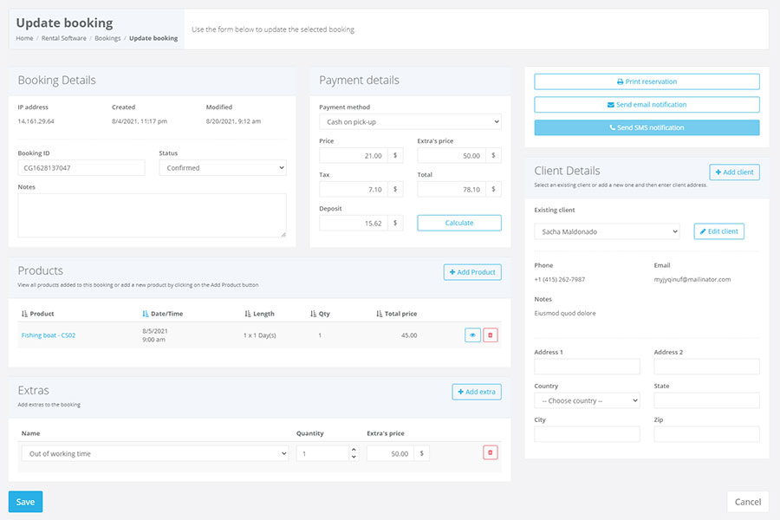Focus the Booking ID field
780x520 pixels.
coord(81,167)
